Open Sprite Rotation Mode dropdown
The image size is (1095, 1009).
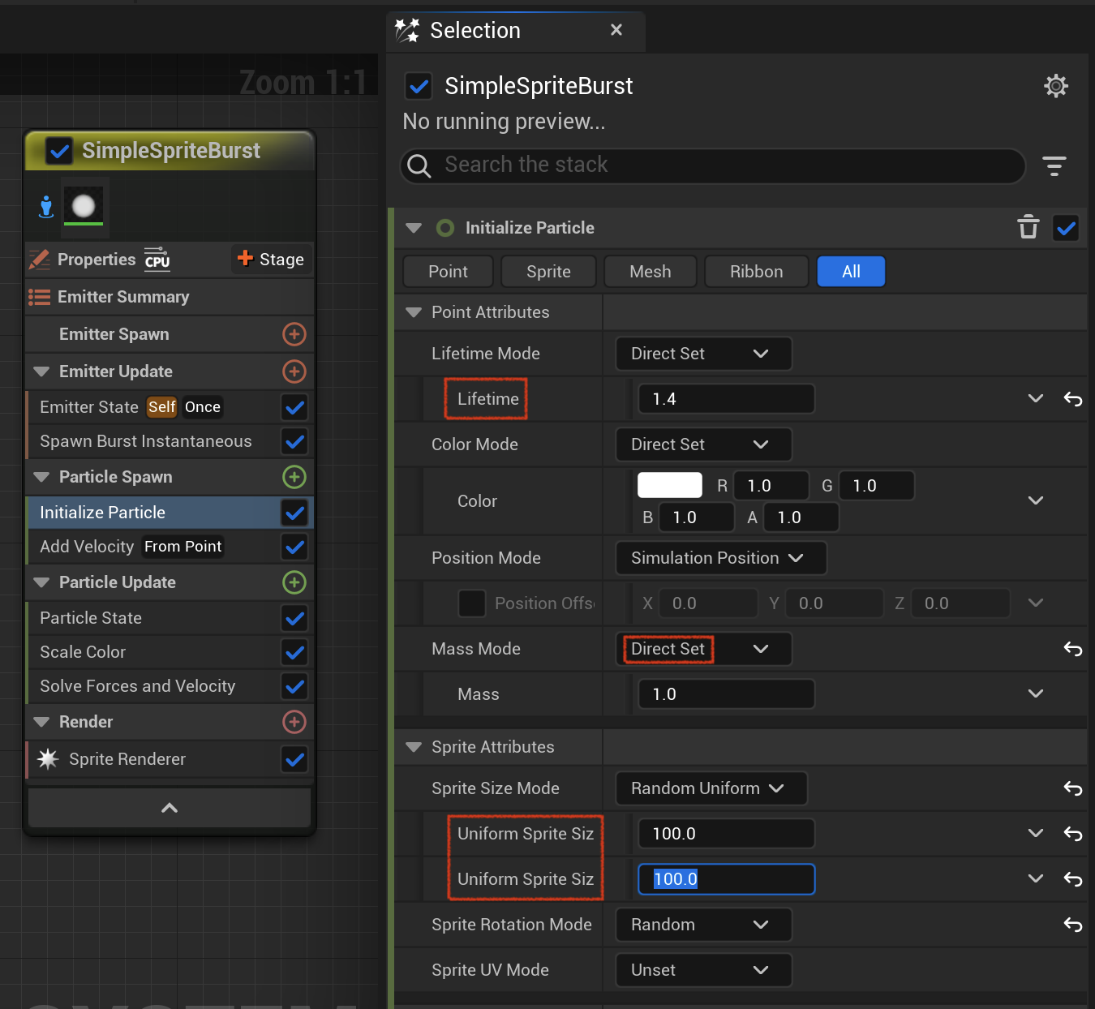[x=703, y=924]
